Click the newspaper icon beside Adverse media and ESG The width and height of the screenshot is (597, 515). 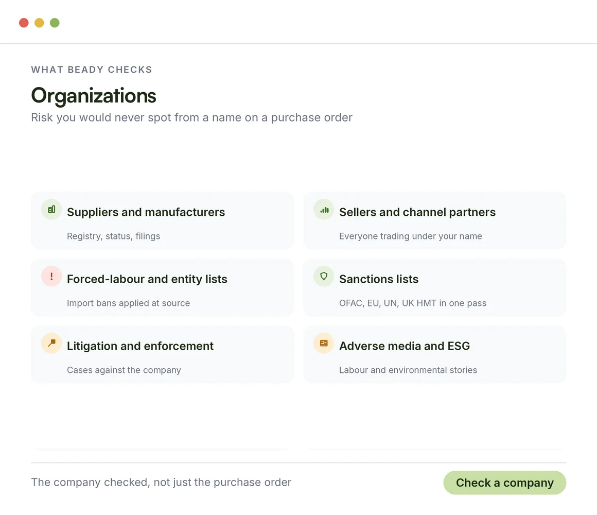click(x=324, y=343)
